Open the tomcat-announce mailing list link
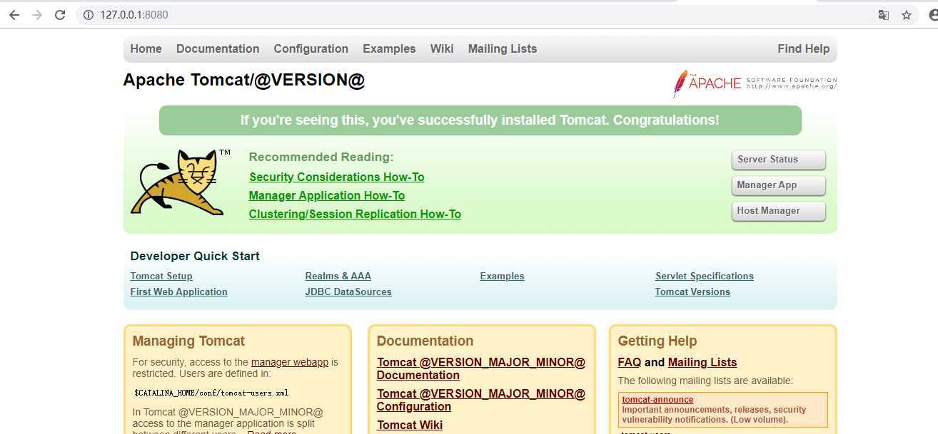Image resolution: width=938 pixels, height=434 pixels. click(657, 400)
